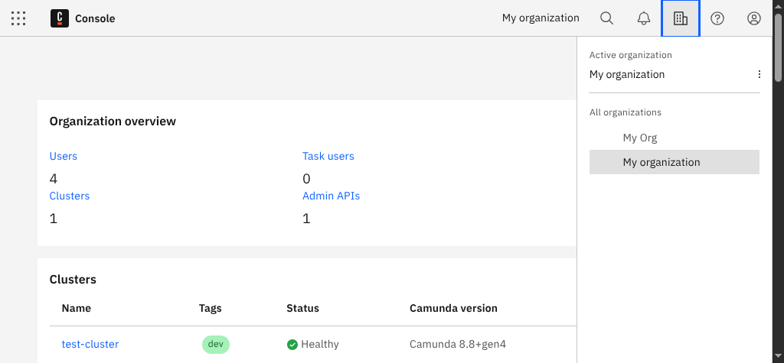Viewport: 784px width, 363px height.
Task: Click the task users count 0
Action: pyautogui.click(x=306, y=179)
